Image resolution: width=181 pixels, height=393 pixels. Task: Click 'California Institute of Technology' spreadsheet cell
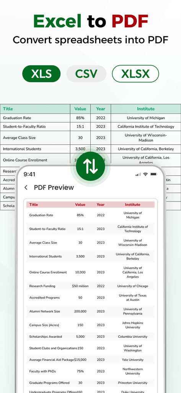pyautogui.click(x=146, y=127)
